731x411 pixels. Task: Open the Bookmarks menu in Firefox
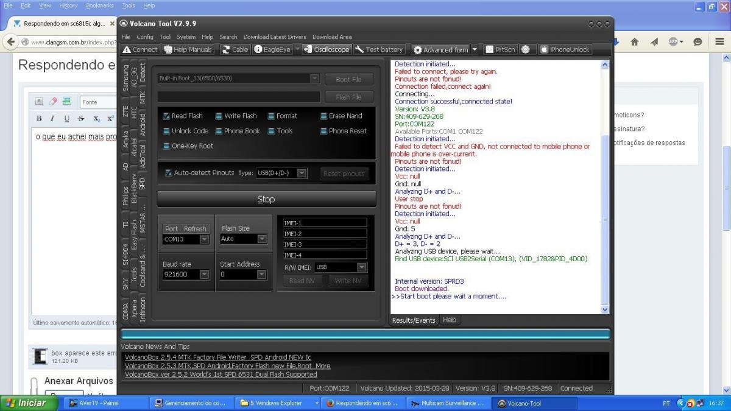[x=100, y=5]
